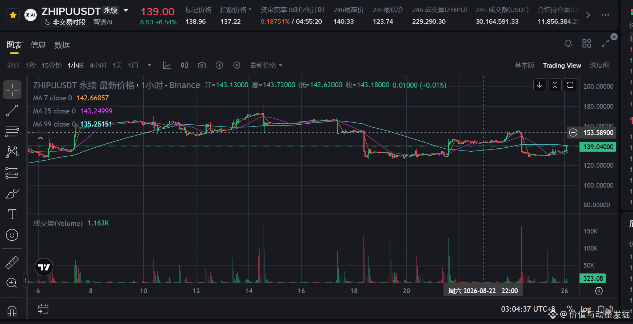Switch to 深度图 depth chart
Screen dimensions: 633x324
tap(600, 65)
